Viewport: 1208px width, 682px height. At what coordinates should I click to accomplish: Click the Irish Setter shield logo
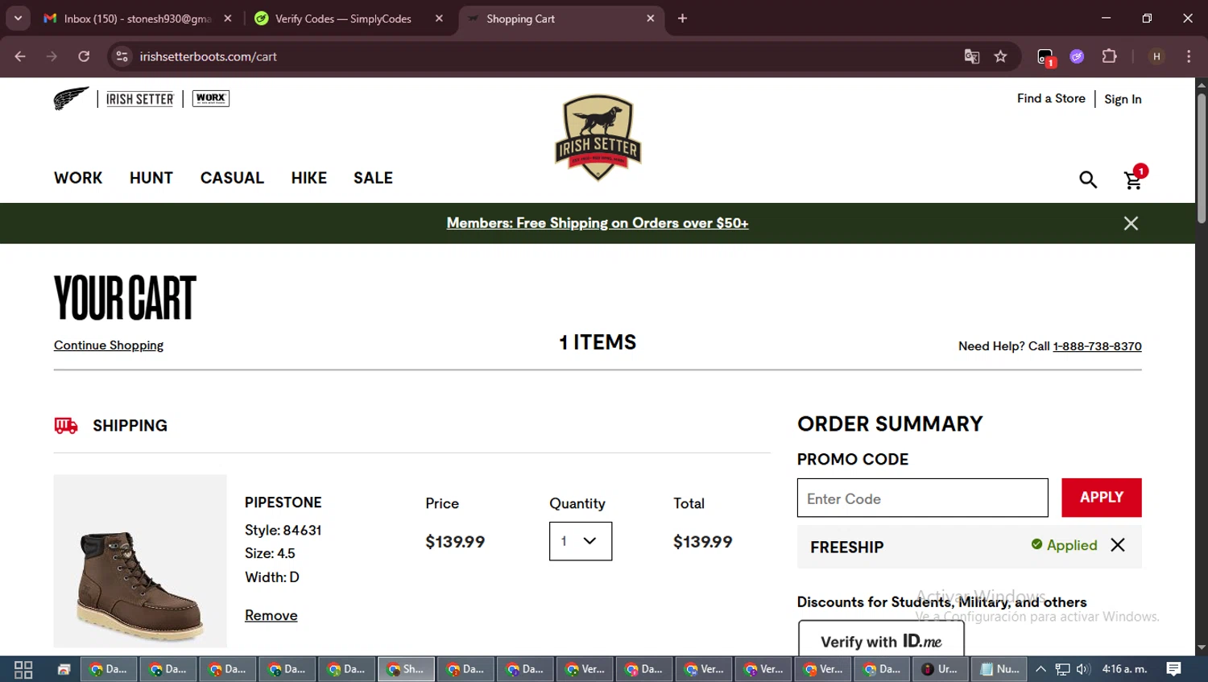tap(598, 138)
